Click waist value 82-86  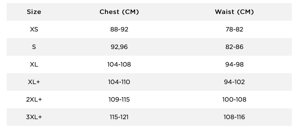click(234, 47)
